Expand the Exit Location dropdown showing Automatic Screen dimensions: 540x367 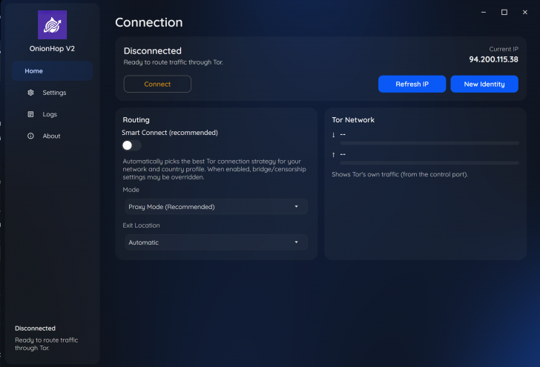[216, 242]
